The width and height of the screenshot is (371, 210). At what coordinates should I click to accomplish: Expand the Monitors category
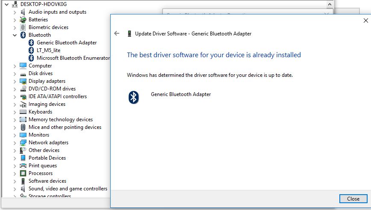coord(15,135)
